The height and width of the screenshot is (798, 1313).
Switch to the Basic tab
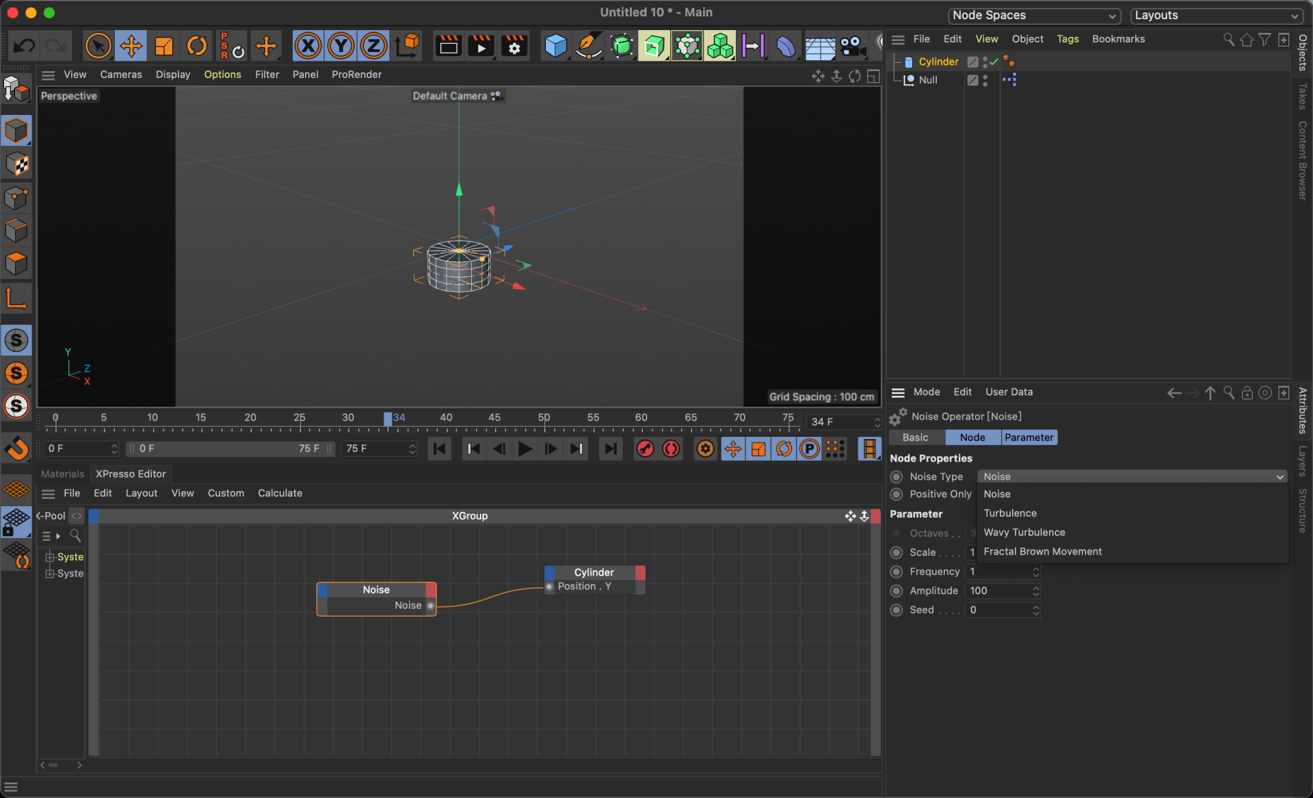coord(916,438)
